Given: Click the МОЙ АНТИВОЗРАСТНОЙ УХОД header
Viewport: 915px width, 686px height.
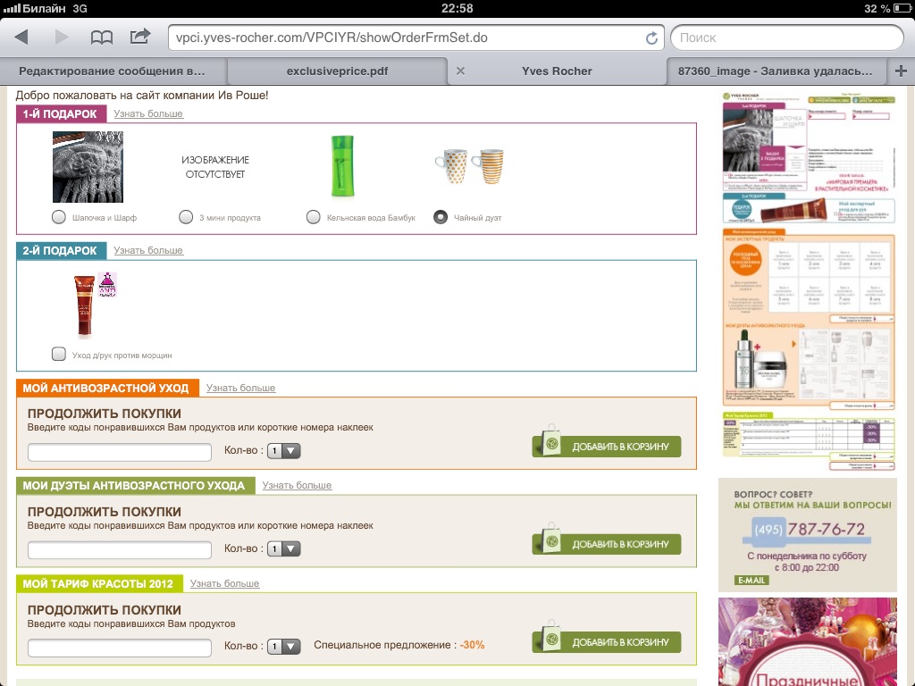Looking at the screenshot, I should [x=107, y=388].
